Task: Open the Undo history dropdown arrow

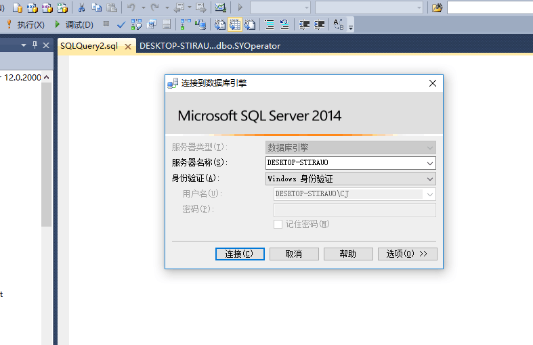Action: pos(144,7)
